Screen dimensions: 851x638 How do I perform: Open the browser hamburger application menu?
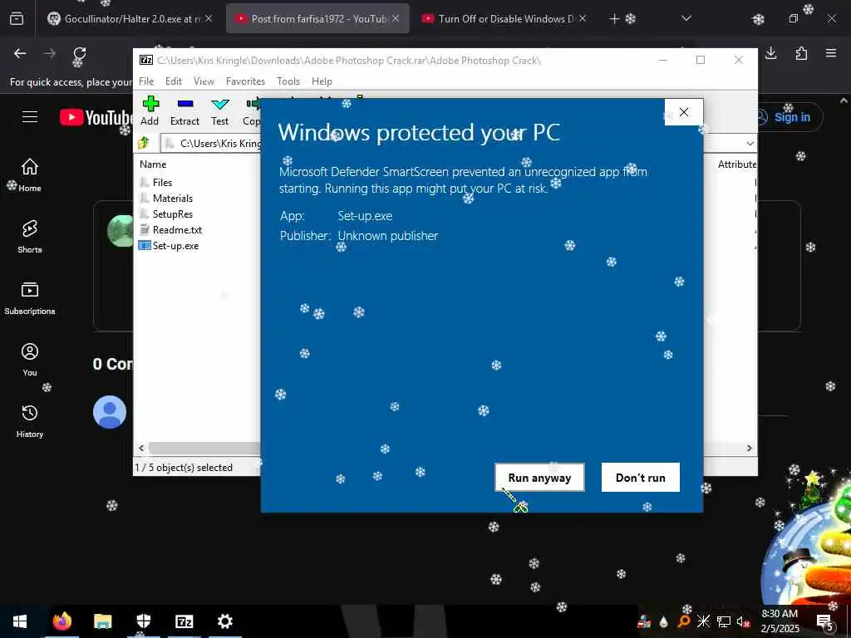pos(831,53)
